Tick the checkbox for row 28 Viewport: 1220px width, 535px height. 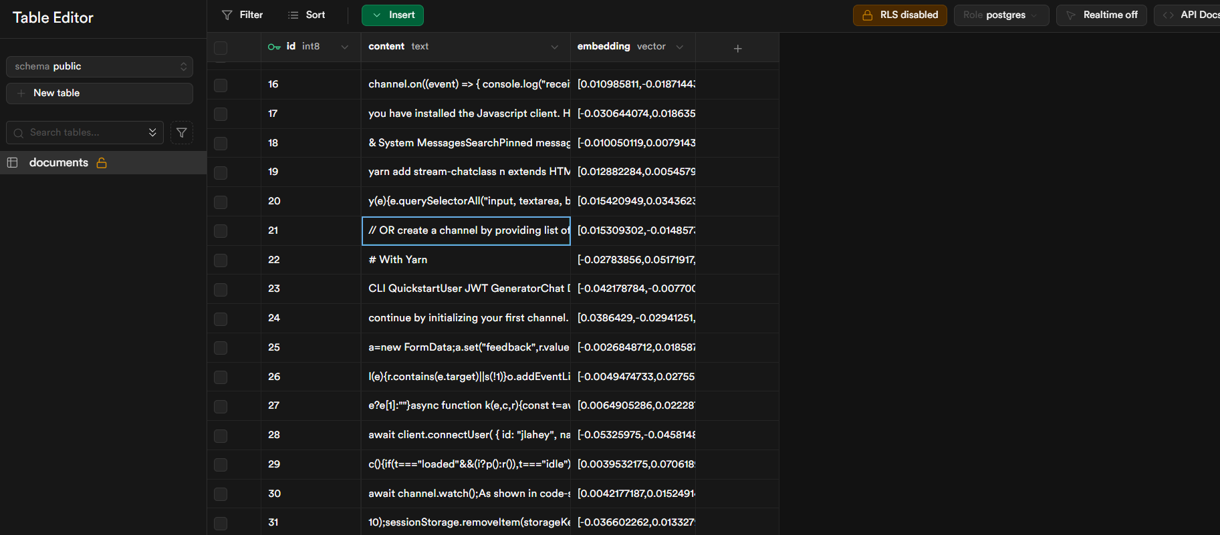point(221,435)
